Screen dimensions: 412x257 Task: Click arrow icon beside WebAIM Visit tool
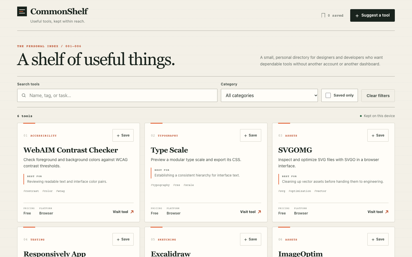[x=132, y=212]
